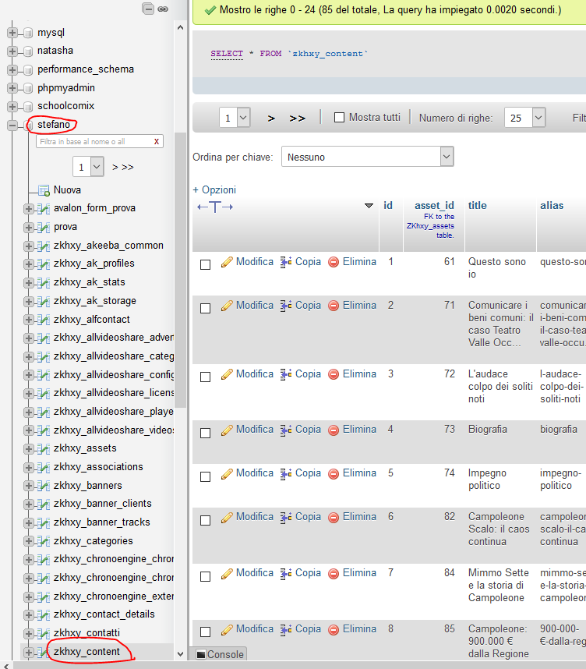Check the Biografia row checkbox
The width and height of the screenshot is (586, 669).
[206, 433]
